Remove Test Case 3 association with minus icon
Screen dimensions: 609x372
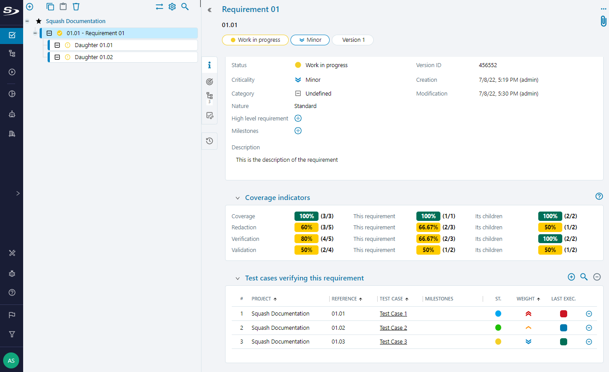589,342
